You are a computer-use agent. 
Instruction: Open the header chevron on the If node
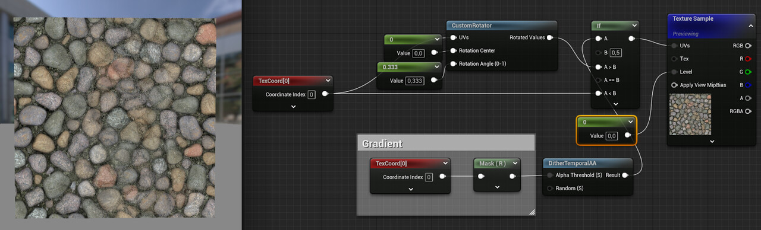click(x=634, y=25)
